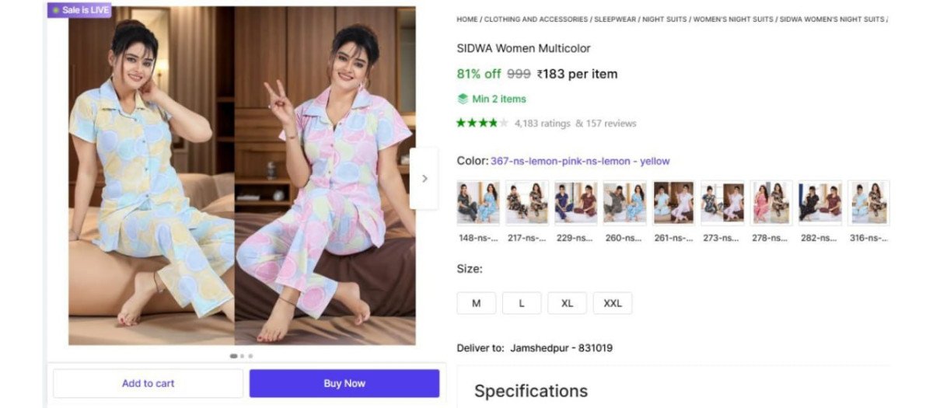Screen dimensions: 933x408
Task: Select the XXL size button
Action: tap(613, 303)
